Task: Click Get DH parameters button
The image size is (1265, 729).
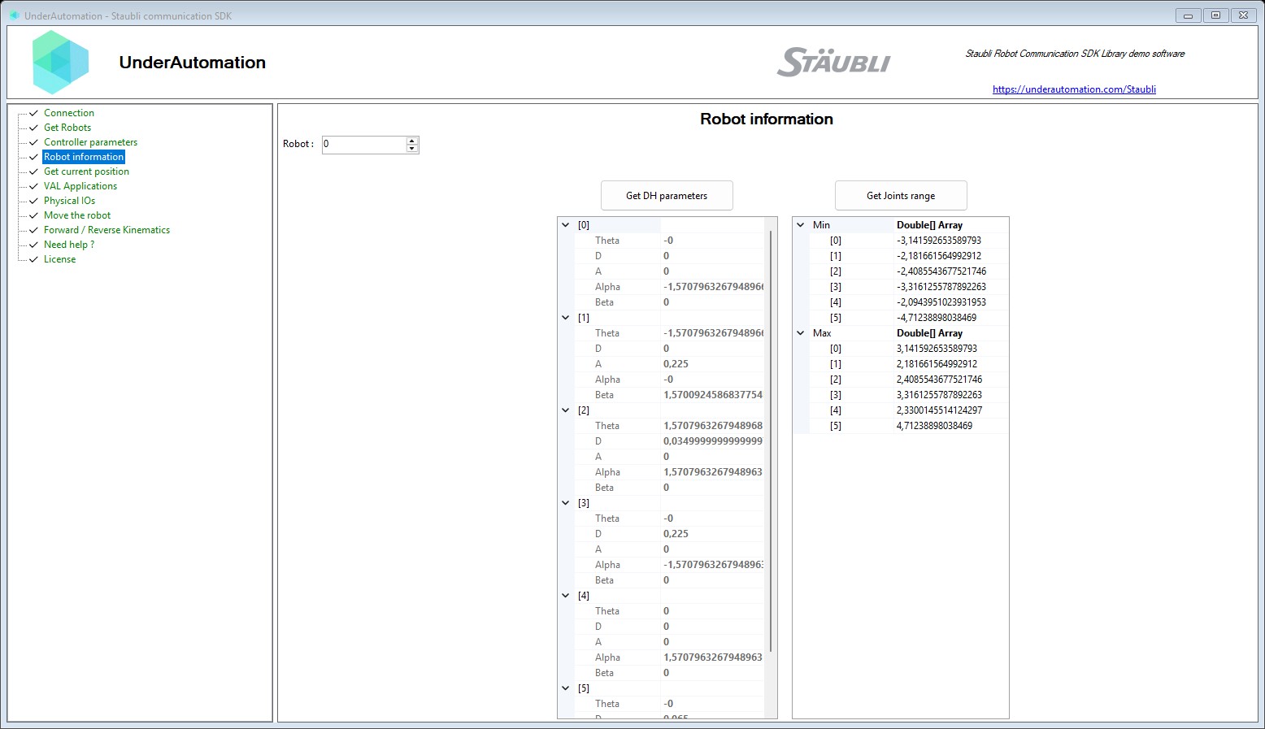Action: (667, 196)
